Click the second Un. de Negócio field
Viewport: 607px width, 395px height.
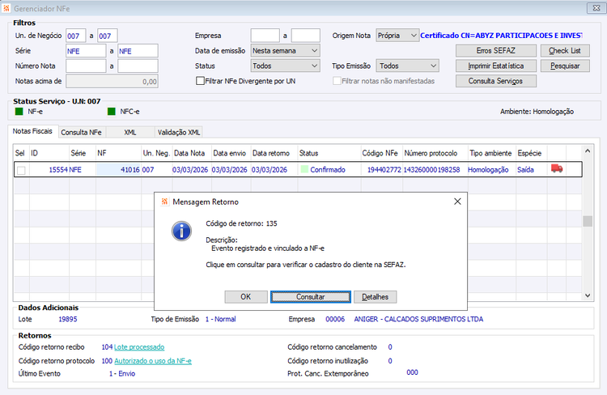point(107,36)
